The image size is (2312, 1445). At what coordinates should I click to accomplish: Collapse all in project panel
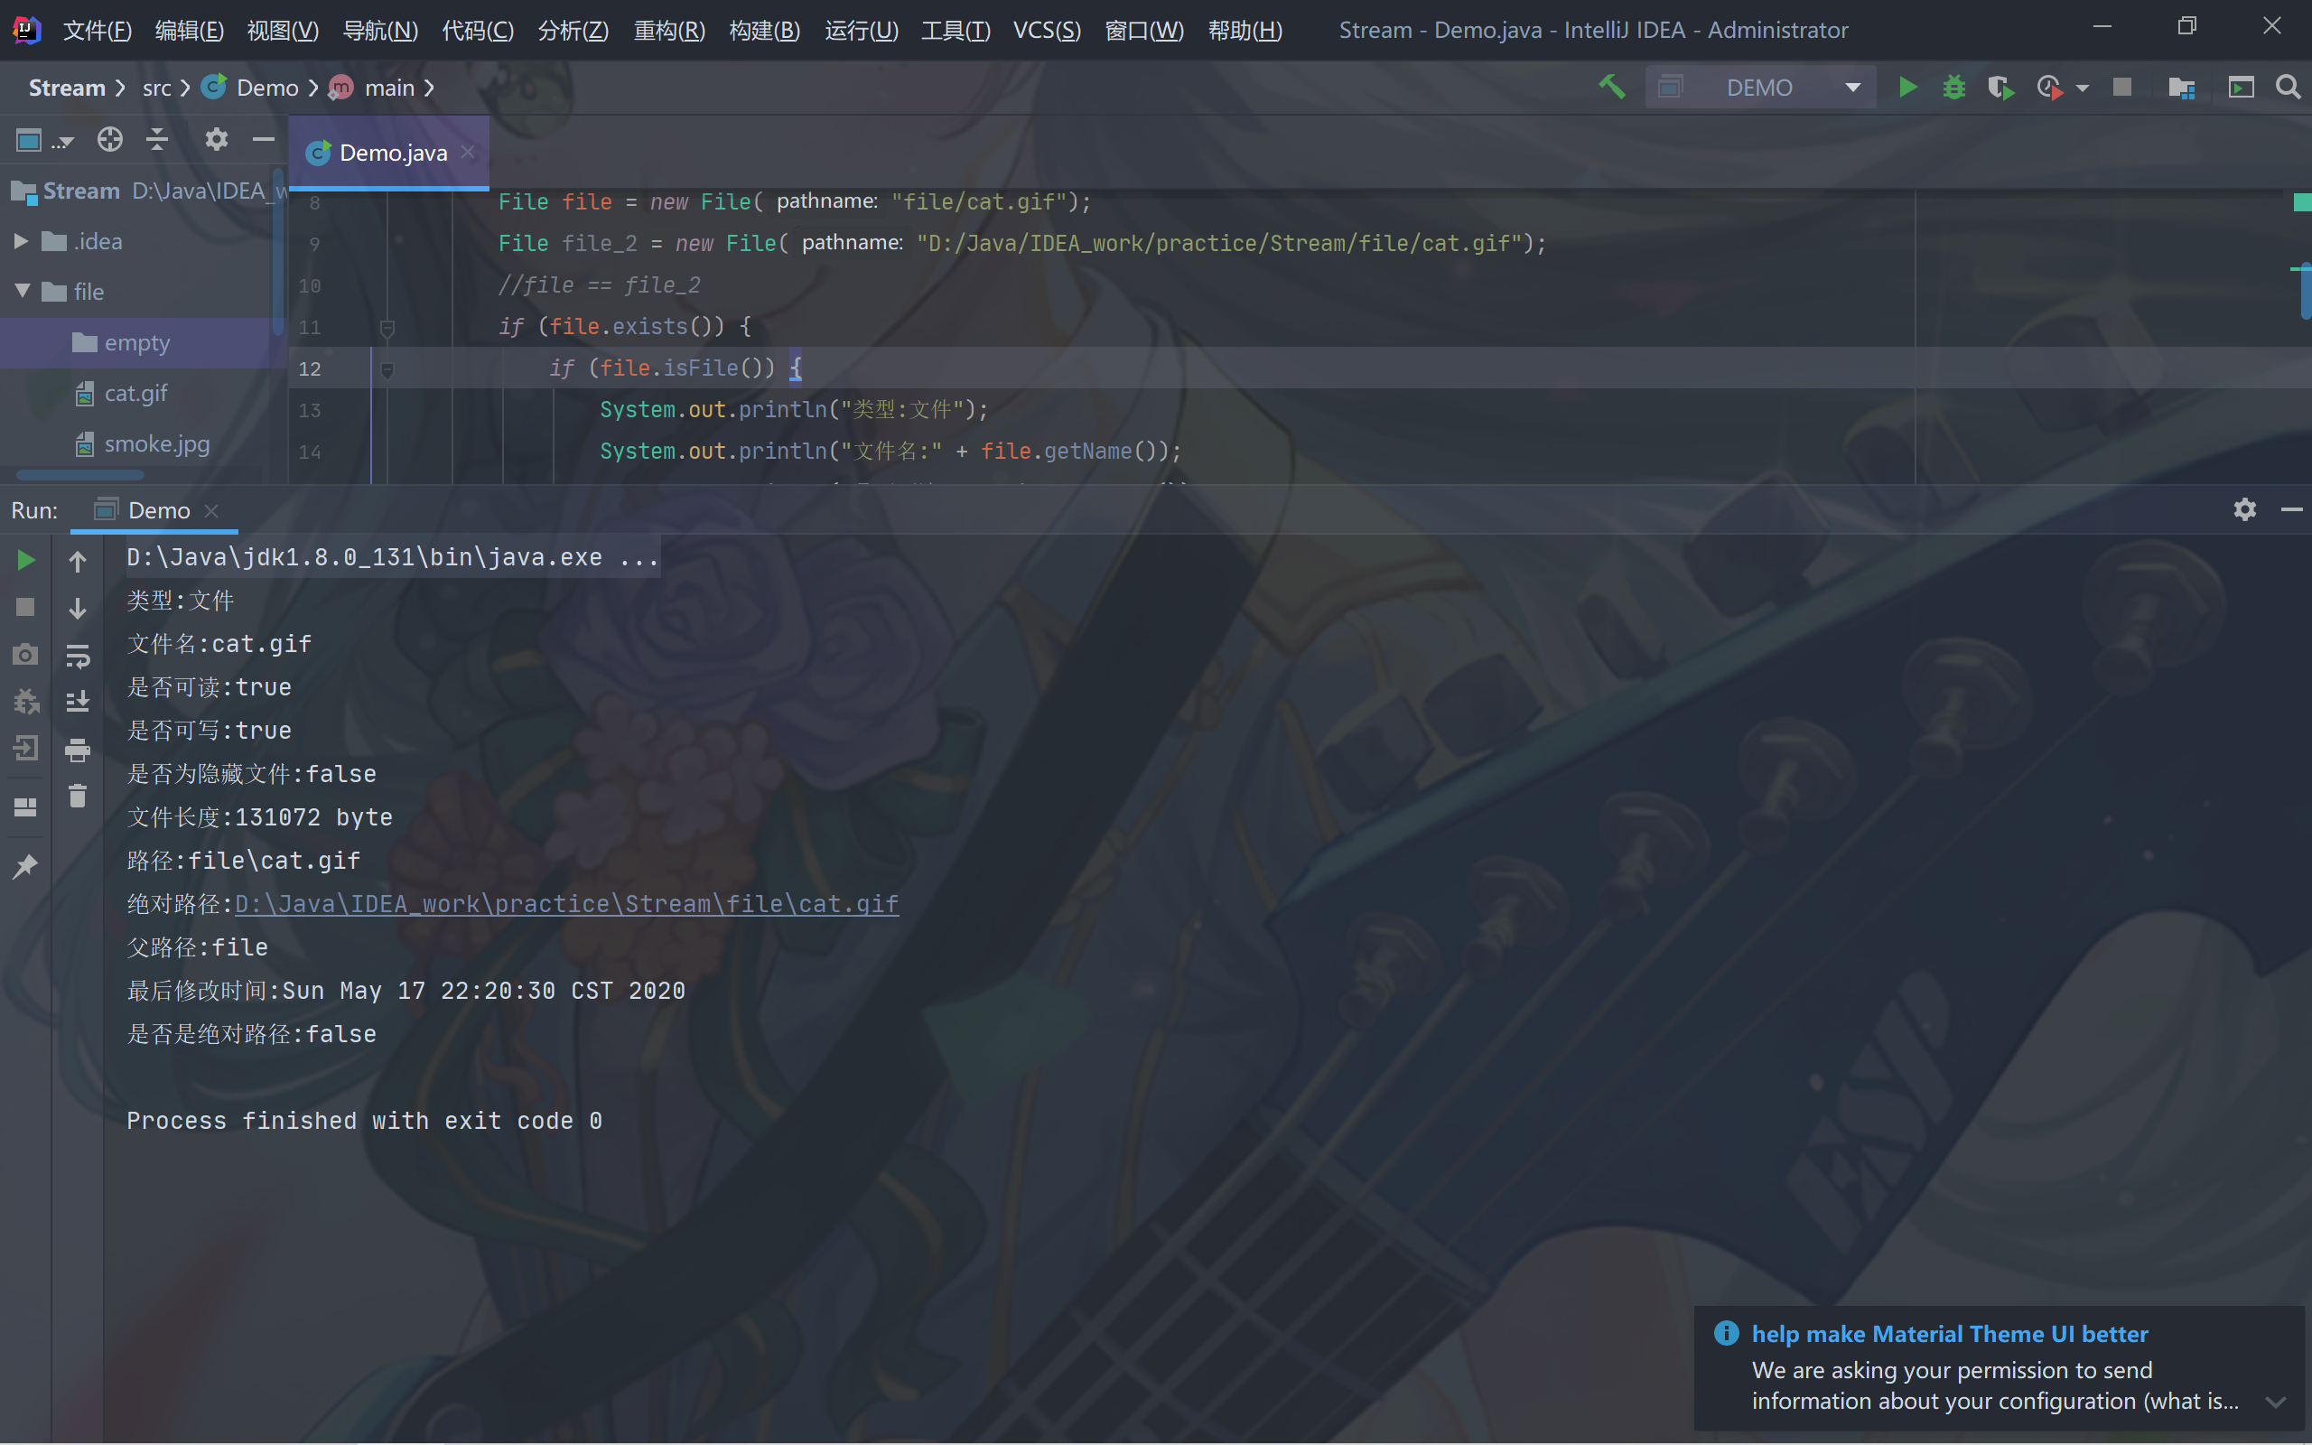click(156, 139)
